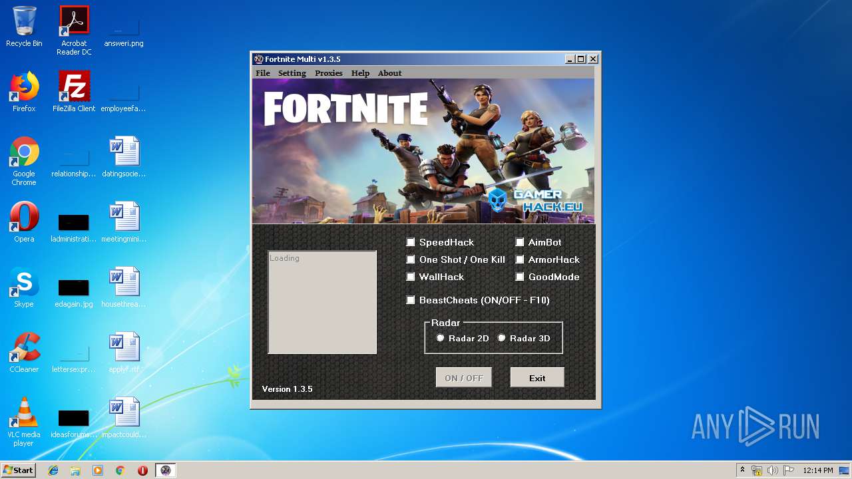The width and height of the screenshot is (852, 479).
Task: Select the Google Chrome desktop shortcut
Action: click(x=24, y=162)
